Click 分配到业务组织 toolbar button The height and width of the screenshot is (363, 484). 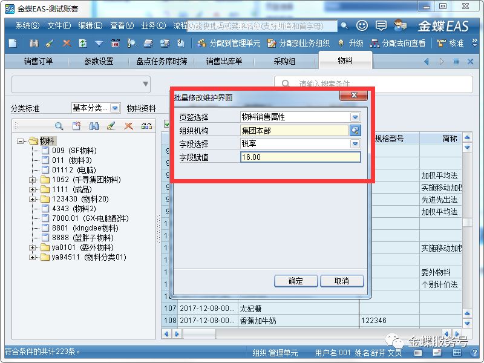click(298, 43)
